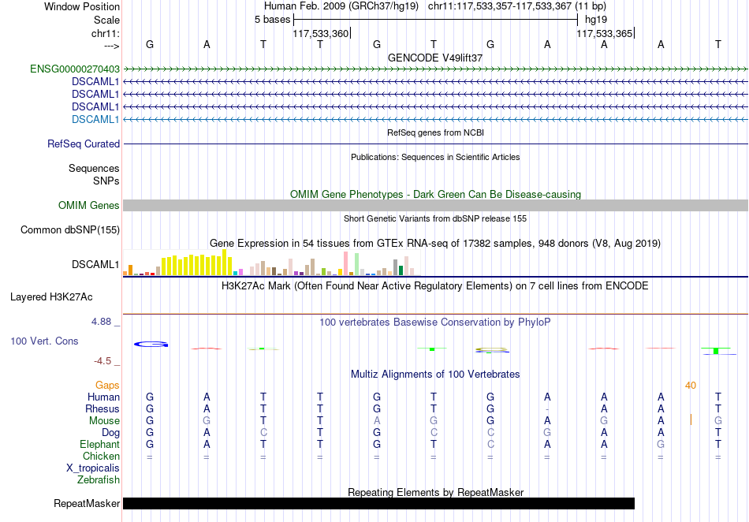This screenshot has width=749, height=522.
Task: Click the OMIM Genes track label
Action: point(89,205)
